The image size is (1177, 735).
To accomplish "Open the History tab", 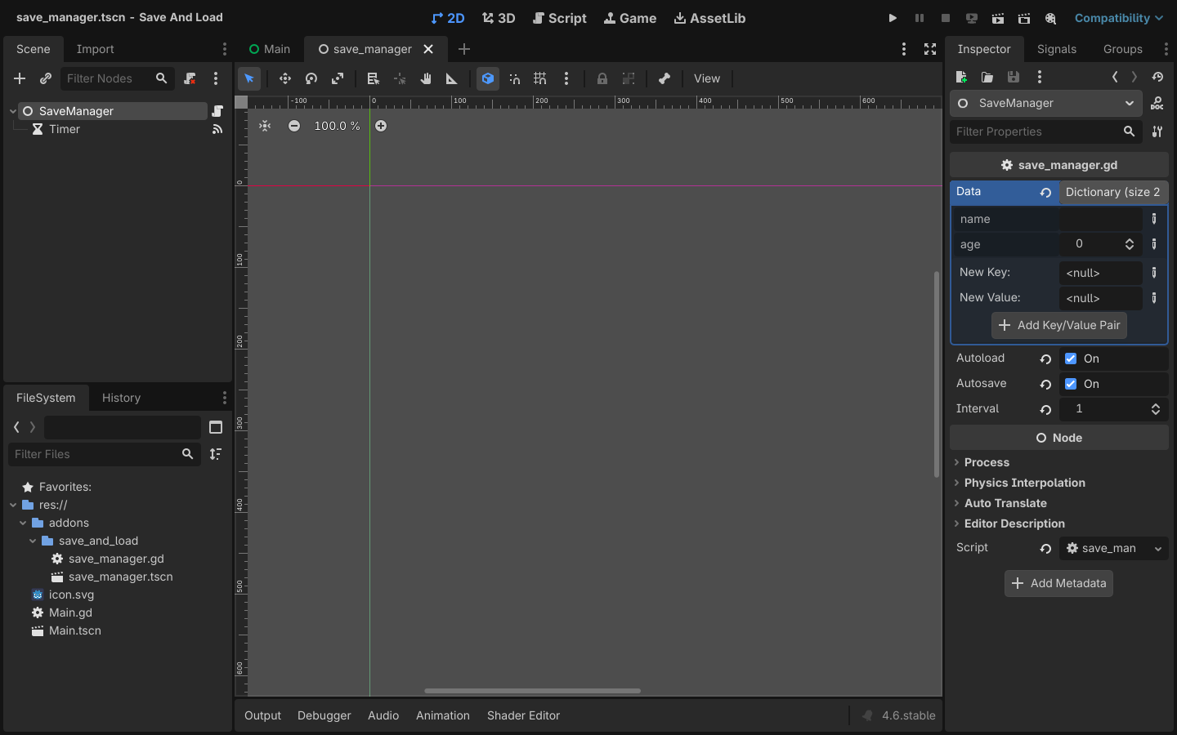I will [x=121, y=398].
